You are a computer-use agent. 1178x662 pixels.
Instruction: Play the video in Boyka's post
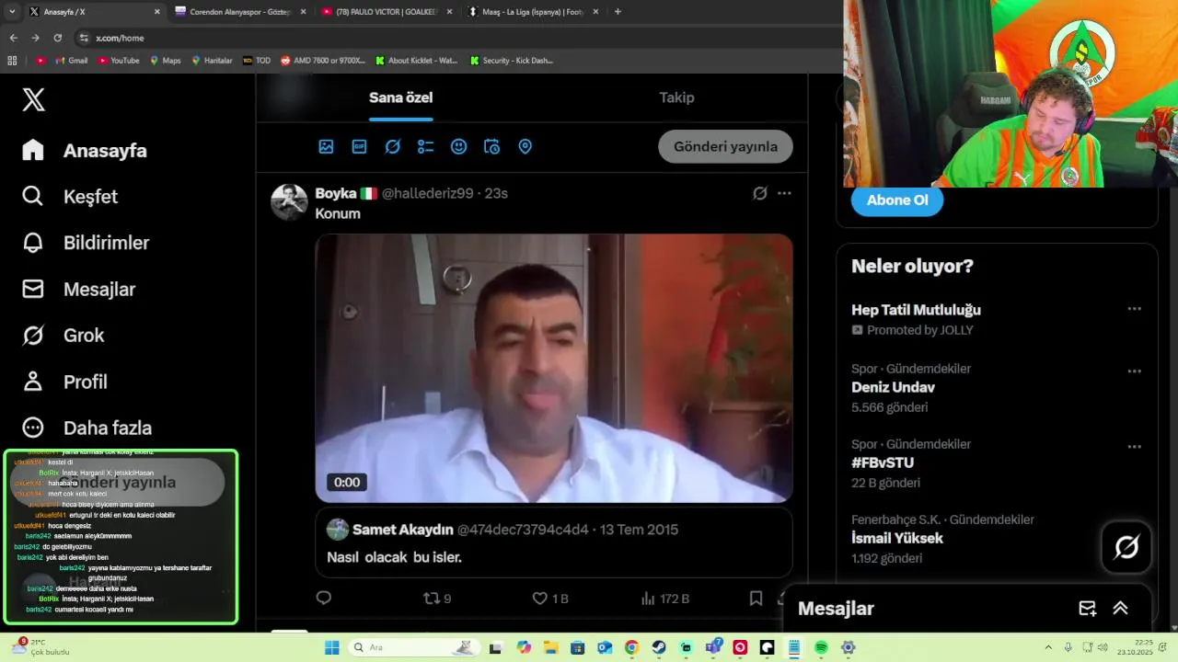[x=554, y=368]
